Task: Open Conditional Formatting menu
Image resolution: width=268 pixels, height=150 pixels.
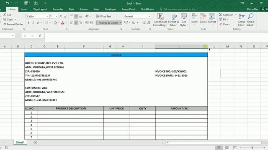Action: 160,20
